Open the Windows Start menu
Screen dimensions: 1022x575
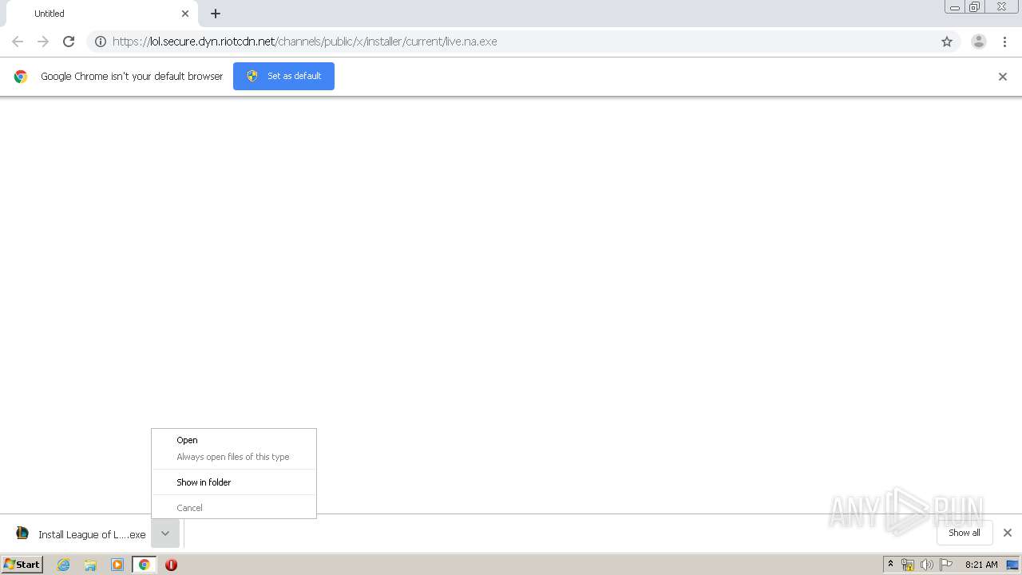[22, 564]
